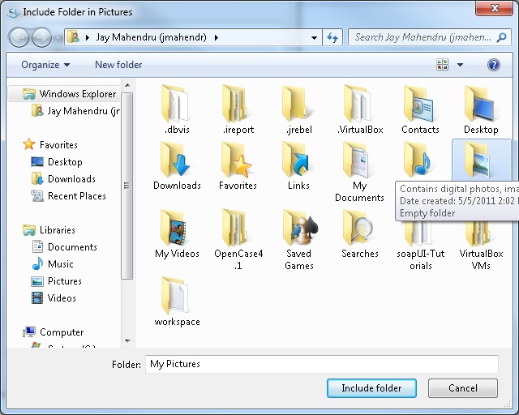Open Computer in navigation pane
519x415 pixels.
click(53, 332)
